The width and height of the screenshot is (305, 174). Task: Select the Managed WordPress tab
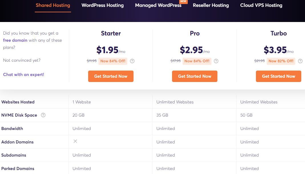pyautogui.click(x=158, y=5)
